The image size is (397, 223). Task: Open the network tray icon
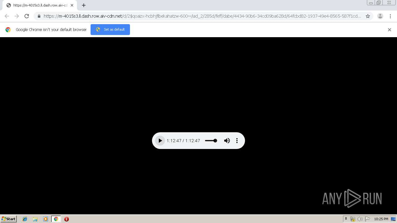[x=353, y=219]
